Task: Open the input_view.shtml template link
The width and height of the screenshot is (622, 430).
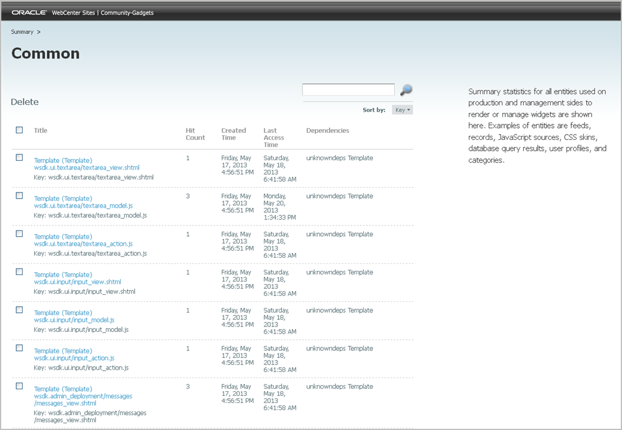Action: coord(77,278)
